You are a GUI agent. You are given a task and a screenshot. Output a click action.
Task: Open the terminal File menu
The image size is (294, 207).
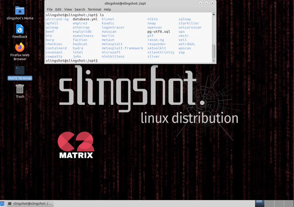(x=50, y=10)
